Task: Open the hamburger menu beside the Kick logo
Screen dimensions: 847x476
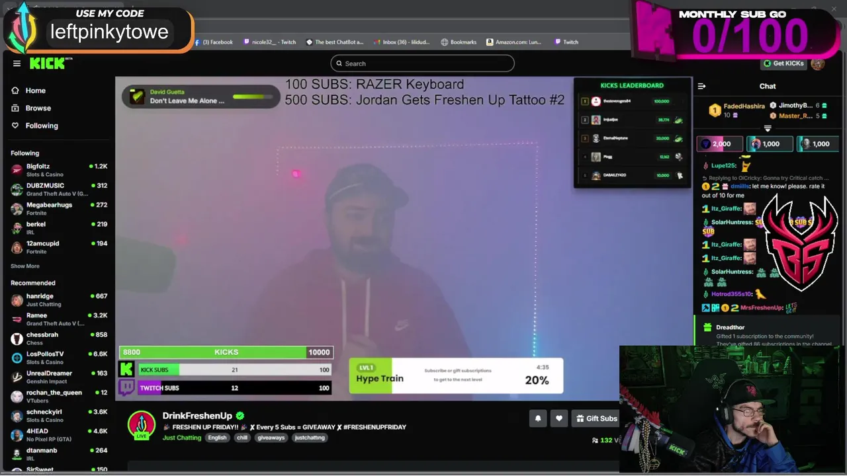Action: coord(17,63)
